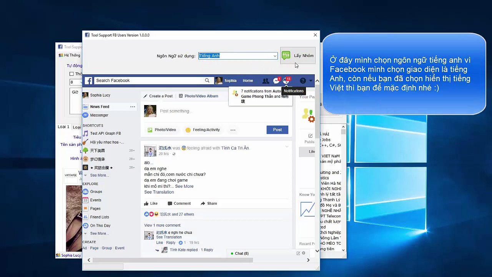Image resolution: width=492 pixels, height=277 pixels.
Task: Click the search magnifier icon
Action: [207, 80]
